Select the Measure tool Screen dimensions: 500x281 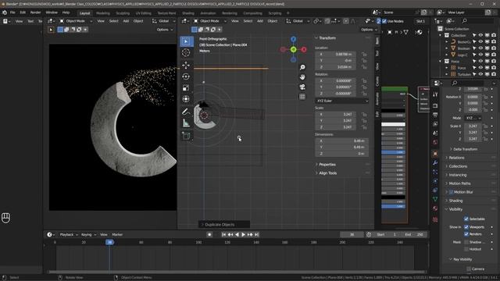pyautogui.click(x=186, y=123)
